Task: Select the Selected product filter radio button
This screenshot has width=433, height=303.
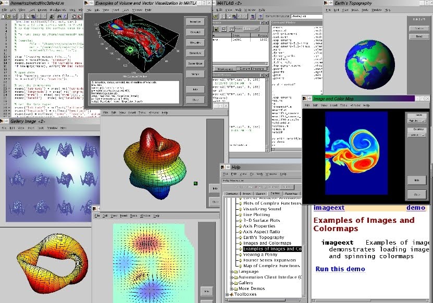Action: (x=266, y=187)
